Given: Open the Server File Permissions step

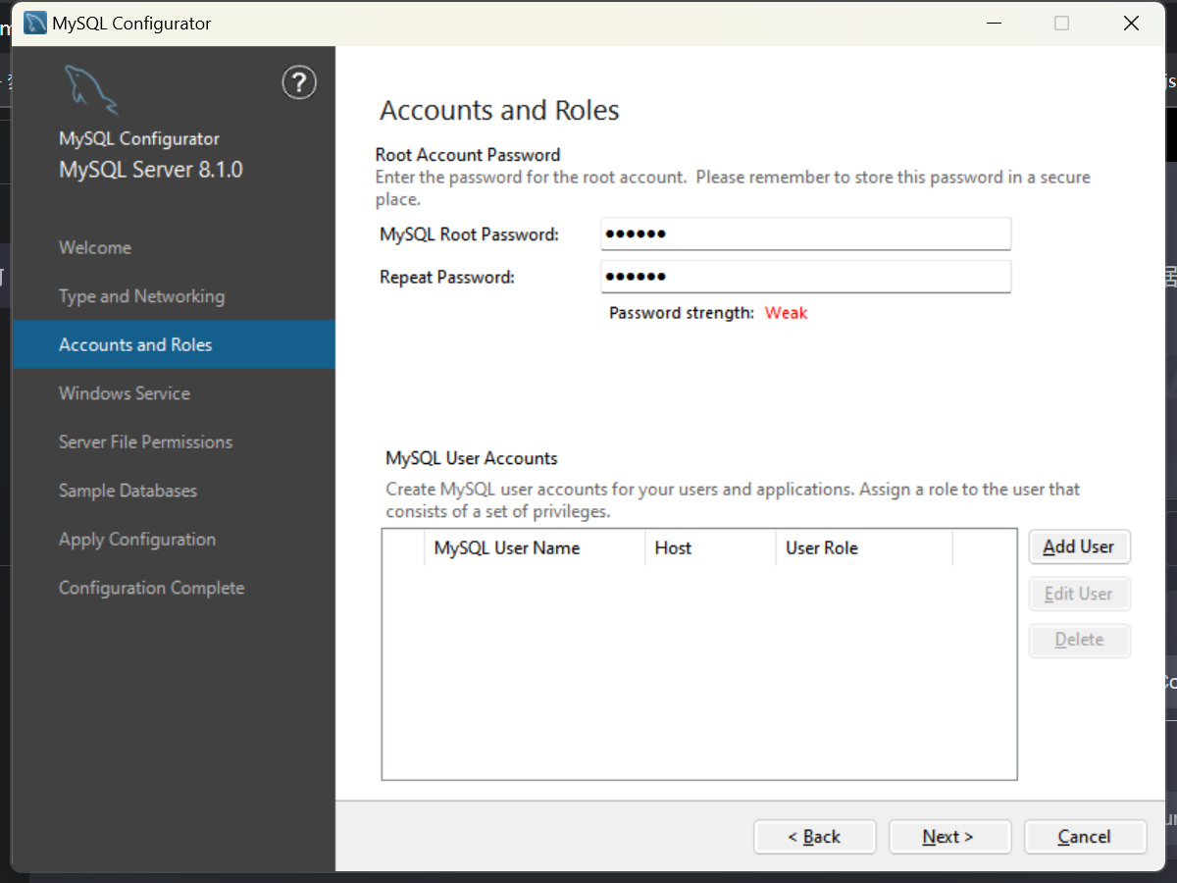Looking at the screenshot, I should (x=145, y=441).
